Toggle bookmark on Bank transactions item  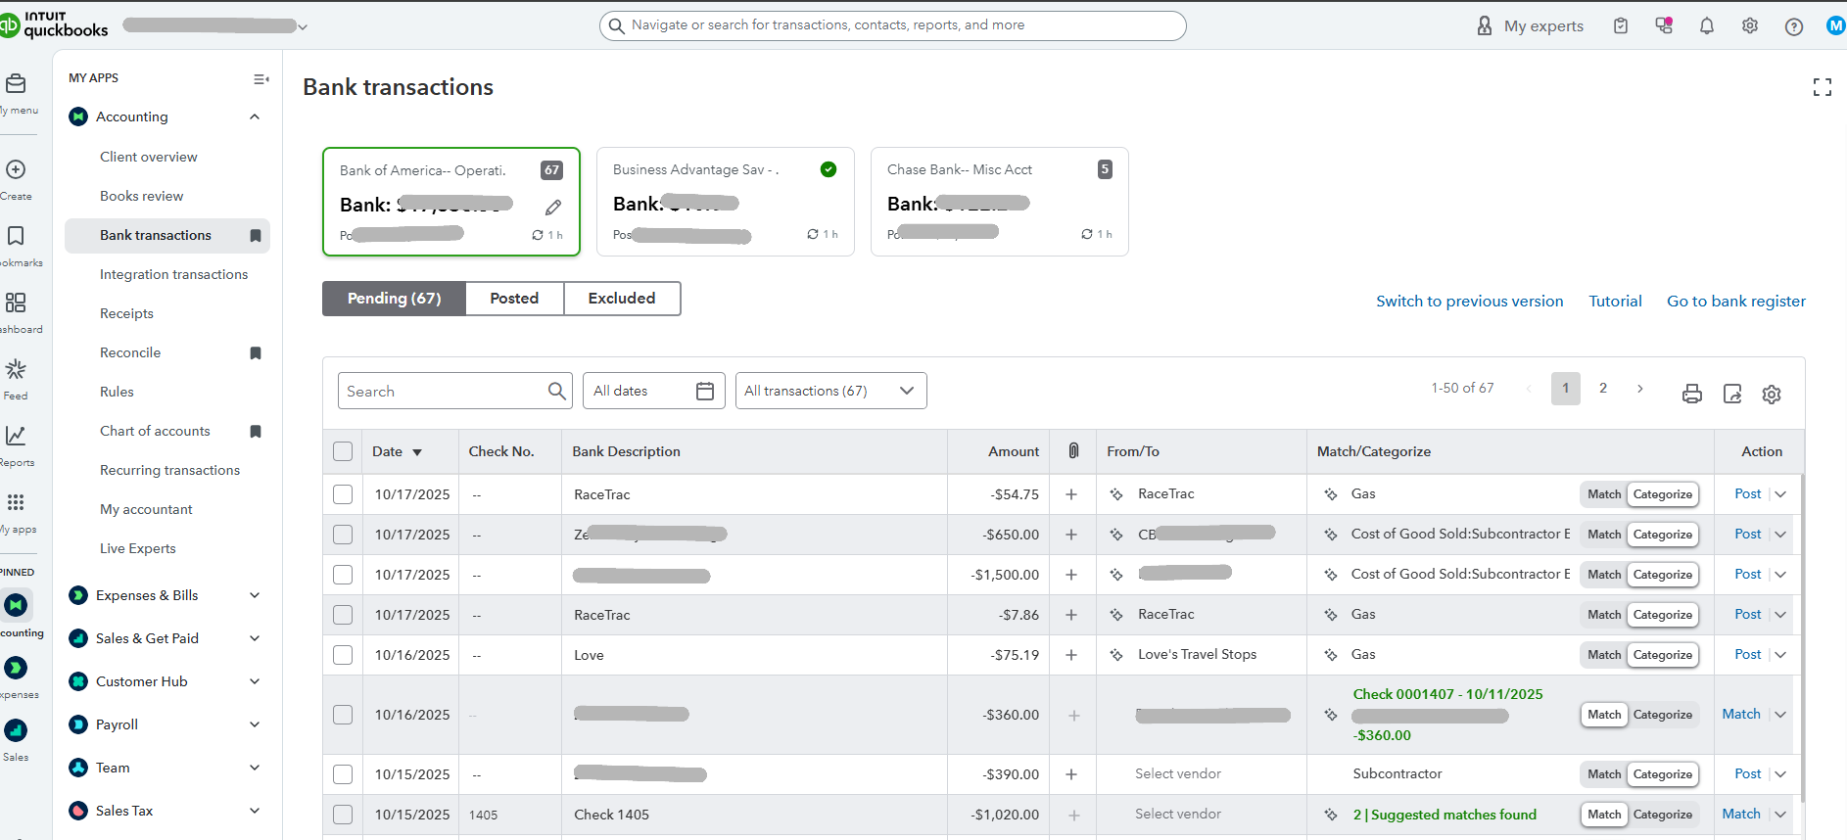pyautogui.click(x=256, y=235)
